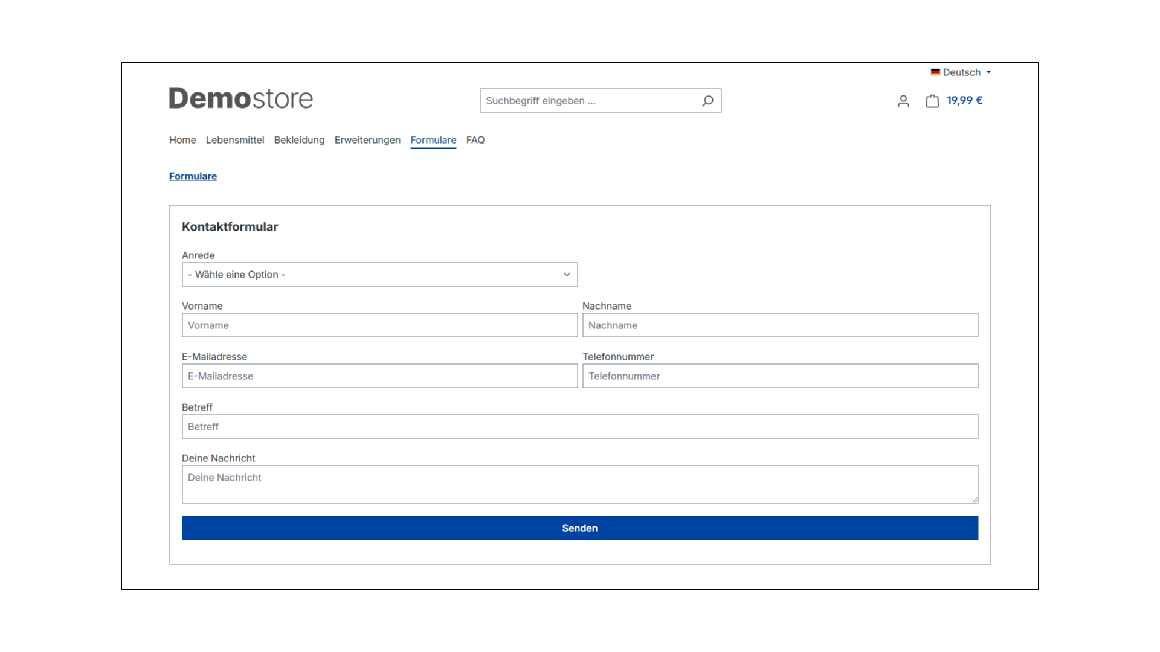Click the Betreff label above field
Viewport: 1160px width, 652px height.
coord(197,407)
